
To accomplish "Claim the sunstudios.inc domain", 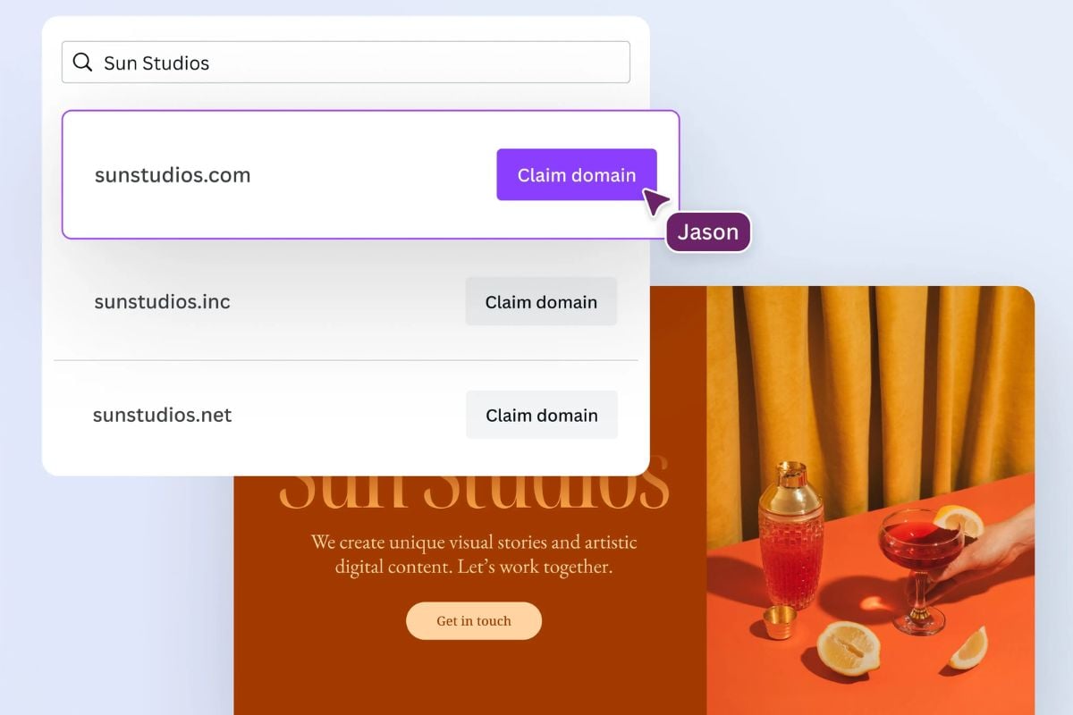I will pos(541,302).
